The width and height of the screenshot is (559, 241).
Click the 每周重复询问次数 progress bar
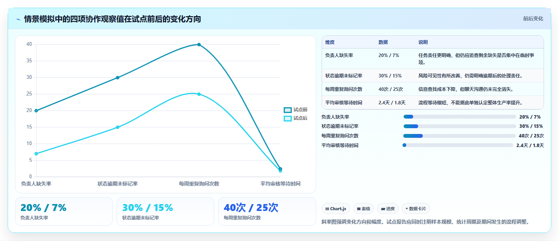pos(459,136)
